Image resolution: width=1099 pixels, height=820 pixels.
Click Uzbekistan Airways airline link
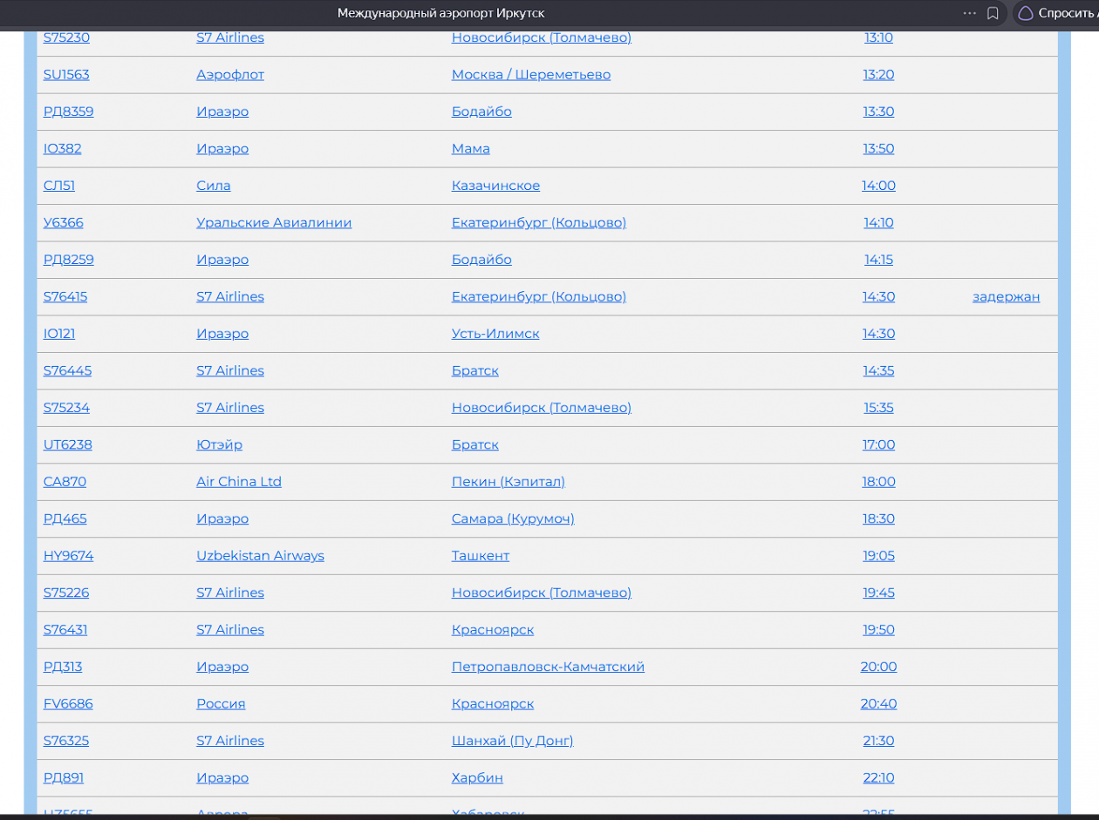(260, 556)
